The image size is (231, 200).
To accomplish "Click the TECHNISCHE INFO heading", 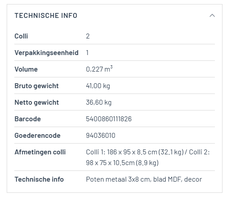I will 46,16.
